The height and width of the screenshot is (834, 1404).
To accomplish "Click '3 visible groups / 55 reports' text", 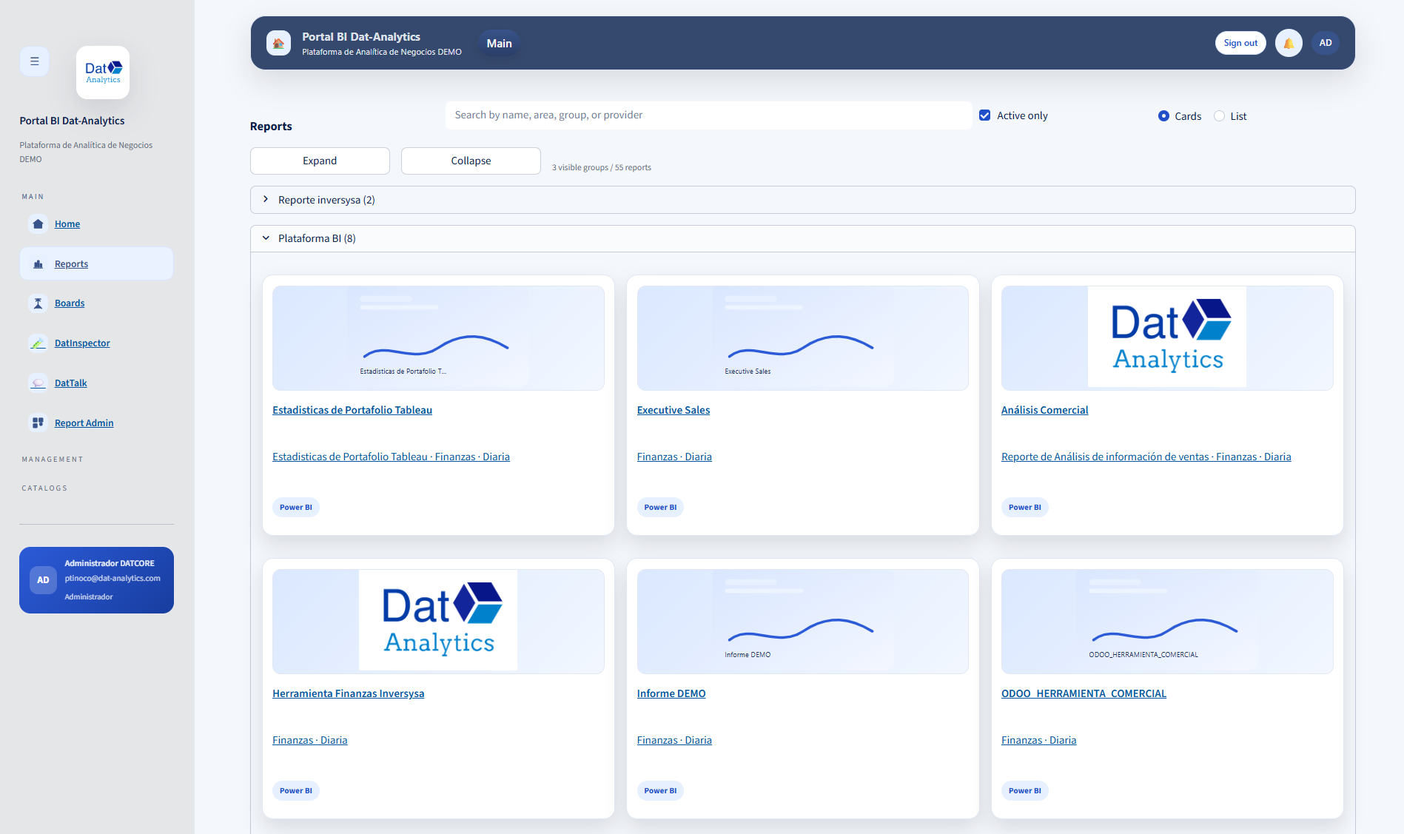I will [602, 167].
